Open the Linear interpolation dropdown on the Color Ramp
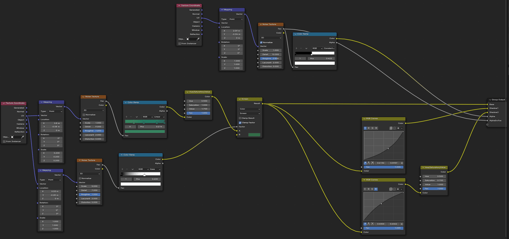 click(x=159, y=117)
